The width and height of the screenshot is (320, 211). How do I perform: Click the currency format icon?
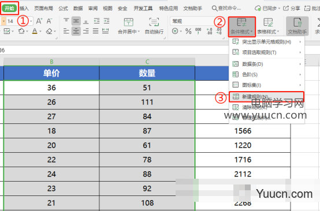click(x=175, y=31)
